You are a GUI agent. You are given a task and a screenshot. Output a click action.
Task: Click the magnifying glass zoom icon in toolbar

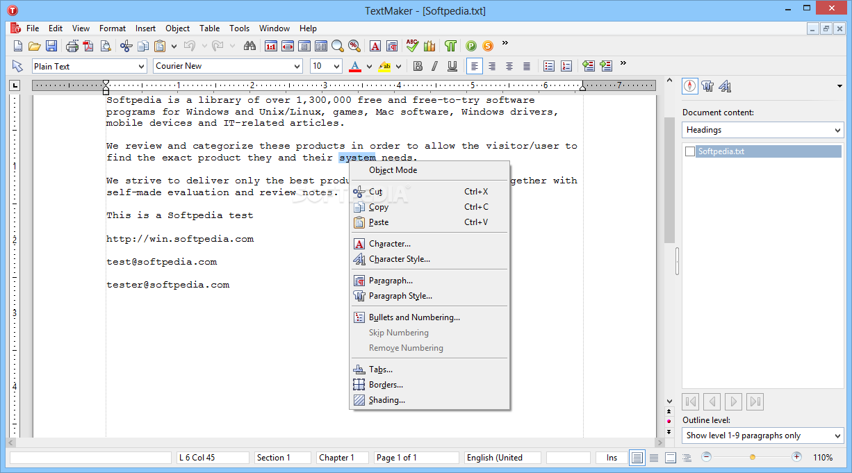coord(338,46)
